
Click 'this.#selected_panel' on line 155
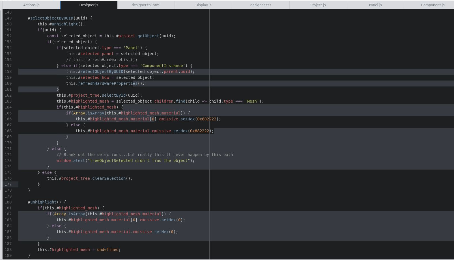point(90,54)
